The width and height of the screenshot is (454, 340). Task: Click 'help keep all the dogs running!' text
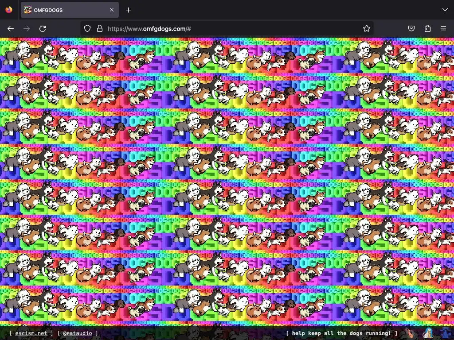pos(342,333)
